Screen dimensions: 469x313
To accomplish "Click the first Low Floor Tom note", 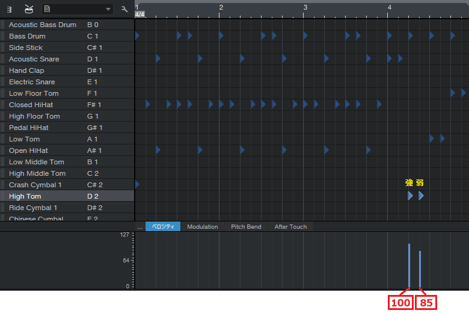I will click(x=453, y=93).
